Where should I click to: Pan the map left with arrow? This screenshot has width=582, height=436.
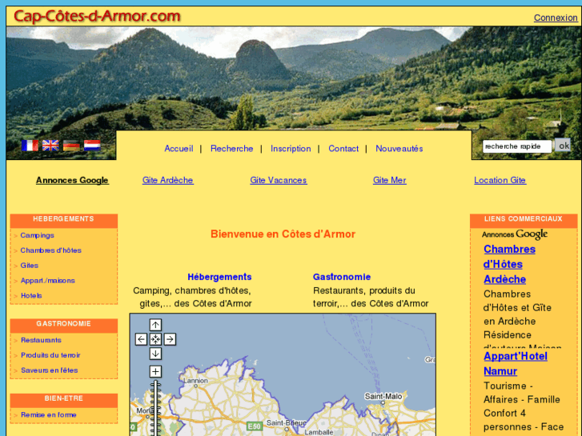[141, 339]
